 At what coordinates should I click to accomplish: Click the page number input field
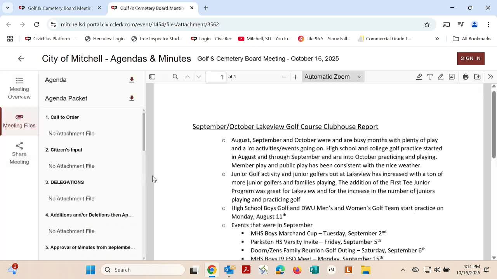216,77
